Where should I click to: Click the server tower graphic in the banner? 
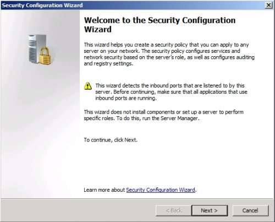(37, 48)
